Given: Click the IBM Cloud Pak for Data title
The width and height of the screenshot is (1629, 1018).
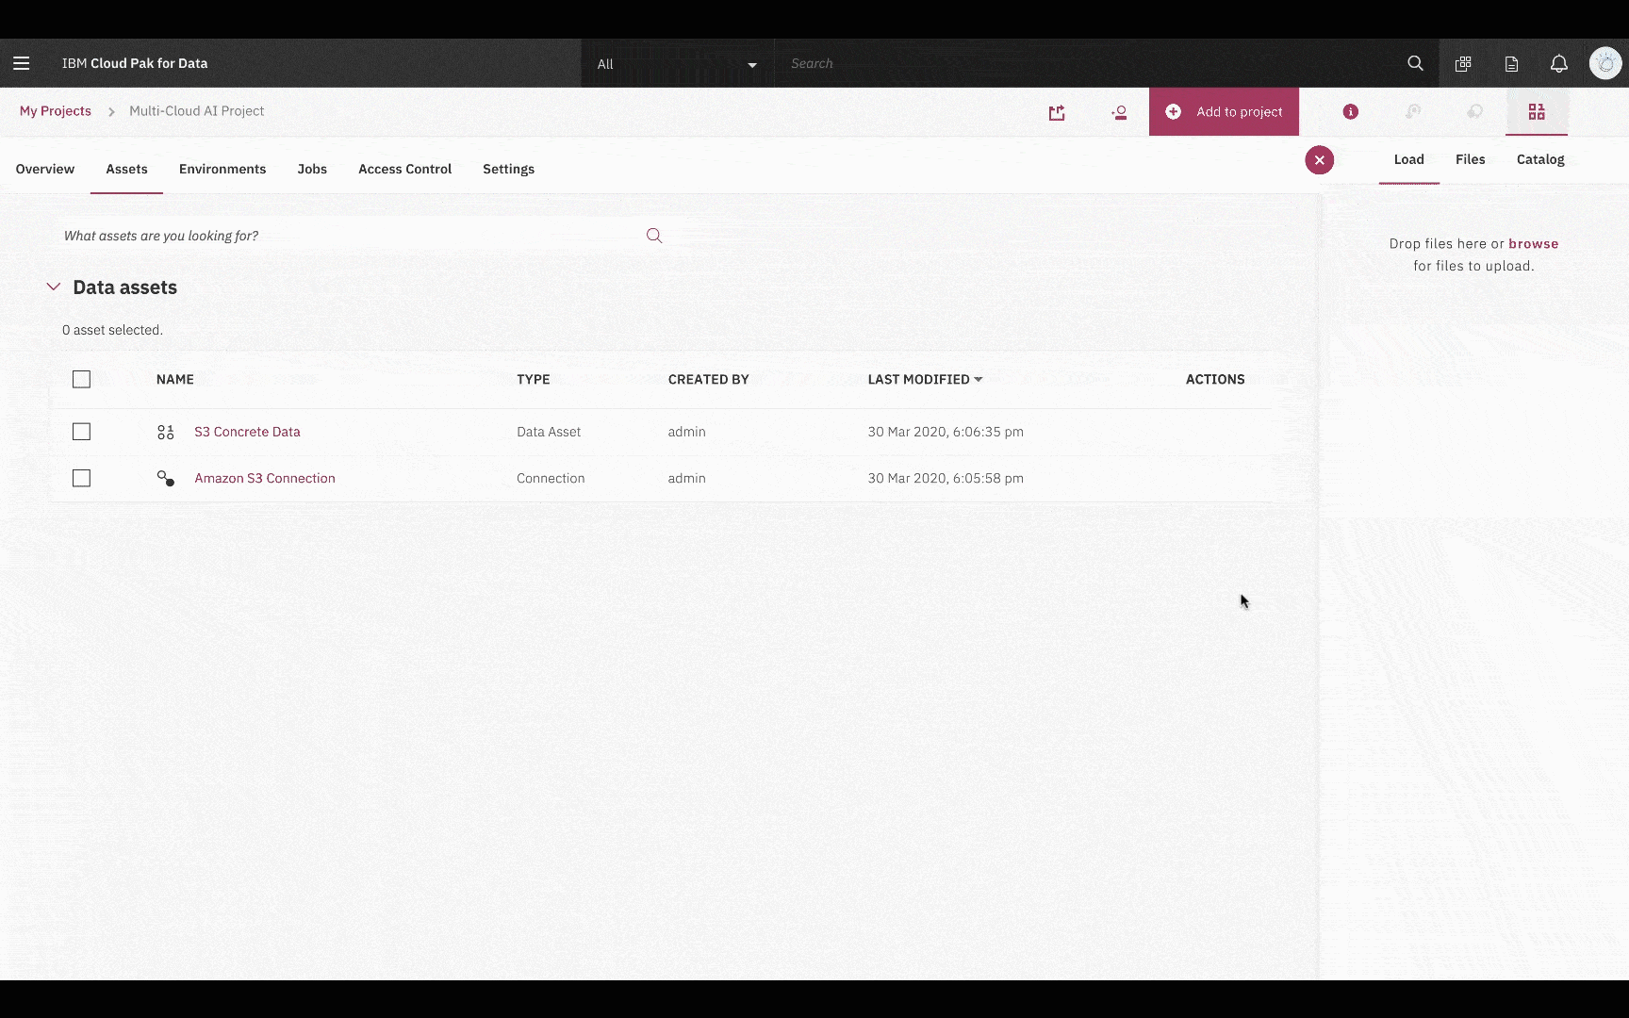Looking at the screenshot, I should (x=135, y=63).
